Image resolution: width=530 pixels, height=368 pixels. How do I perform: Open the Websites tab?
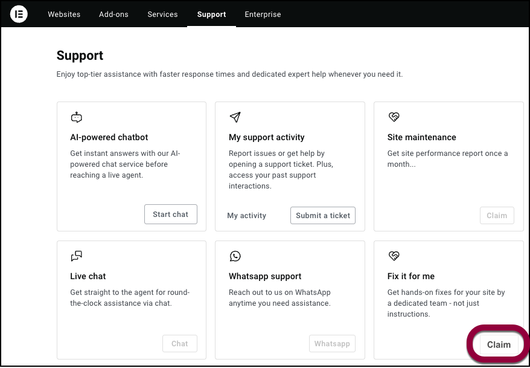tap(64, 15)
